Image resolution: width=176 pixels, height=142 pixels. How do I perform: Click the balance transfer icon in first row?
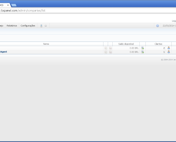pyautogui.click(x=143, y=48)
